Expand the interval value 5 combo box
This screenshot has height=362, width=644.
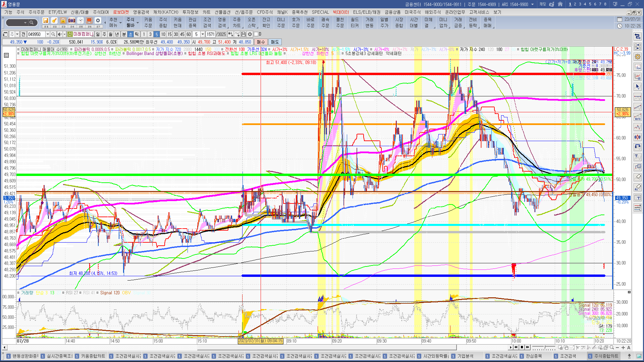[203, 34]
